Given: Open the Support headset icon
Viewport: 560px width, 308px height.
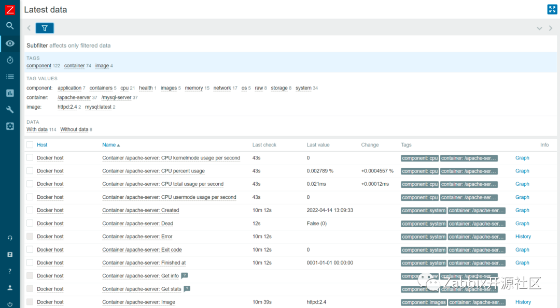Looking at the screenshot, I should click(10, 238).
